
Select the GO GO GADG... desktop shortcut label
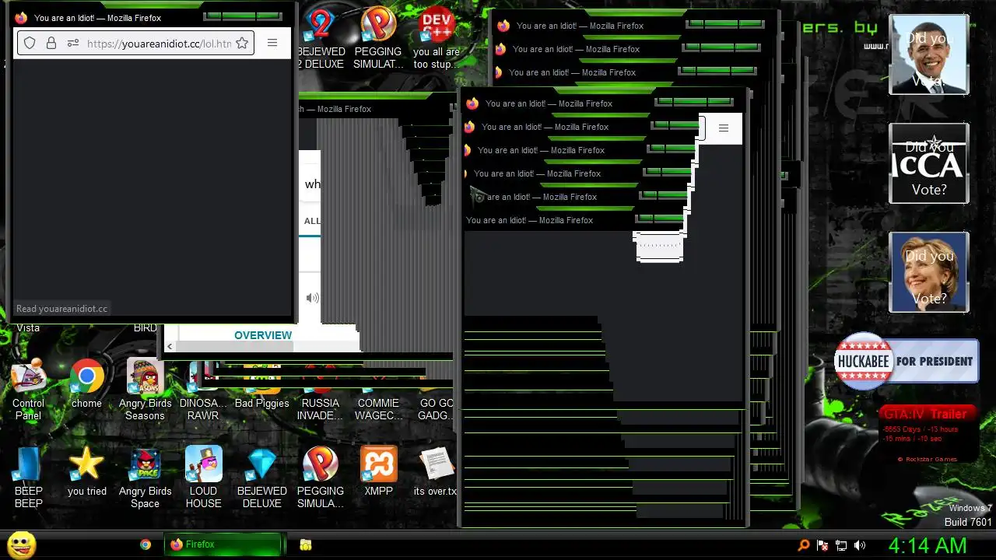pyautogui.click(x=437, y=409)
